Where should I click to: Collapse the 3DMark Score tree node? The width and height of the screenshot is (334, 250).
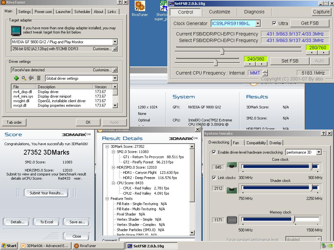pos(107,146)
